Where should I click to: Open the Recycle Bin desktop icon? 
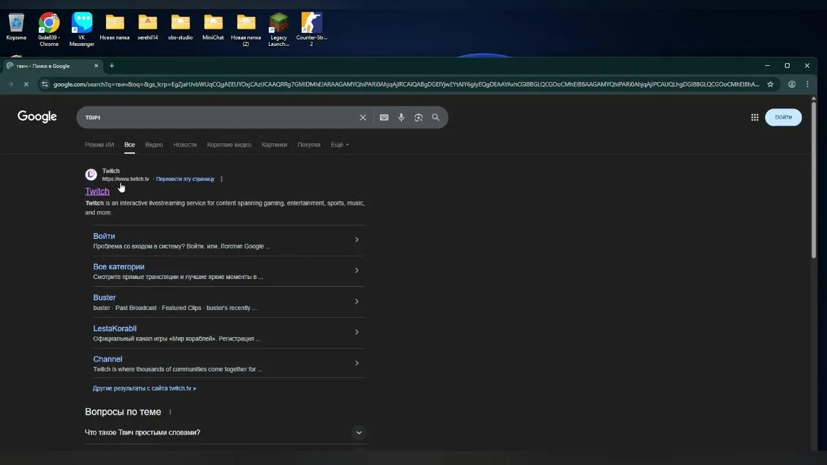16,28
